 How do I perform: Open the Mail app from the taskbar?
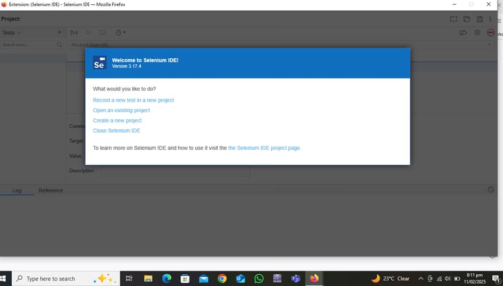pyautogui.click(x=203, y=279)
